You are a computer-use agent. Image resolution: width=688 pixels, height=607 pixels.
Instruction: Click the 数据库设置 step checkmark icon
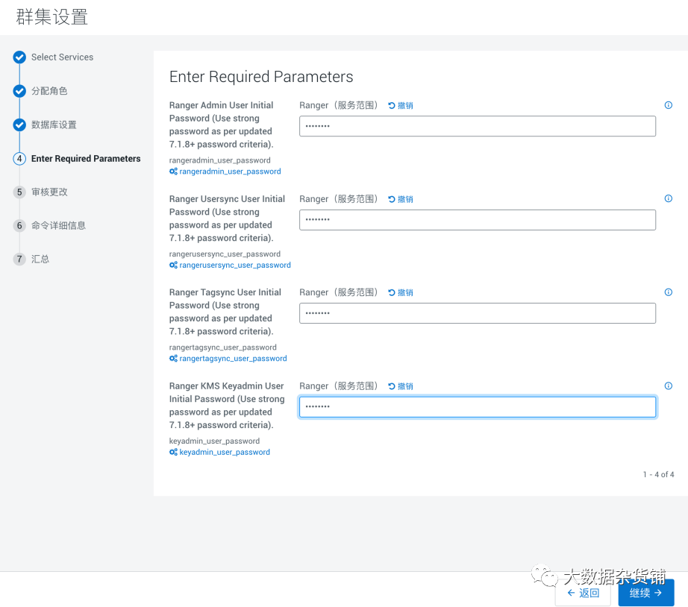[x=19, y=125]
